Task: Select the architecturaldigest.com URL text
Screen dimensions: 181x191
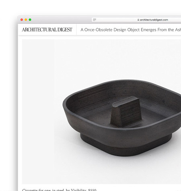Action: [154, 20]
